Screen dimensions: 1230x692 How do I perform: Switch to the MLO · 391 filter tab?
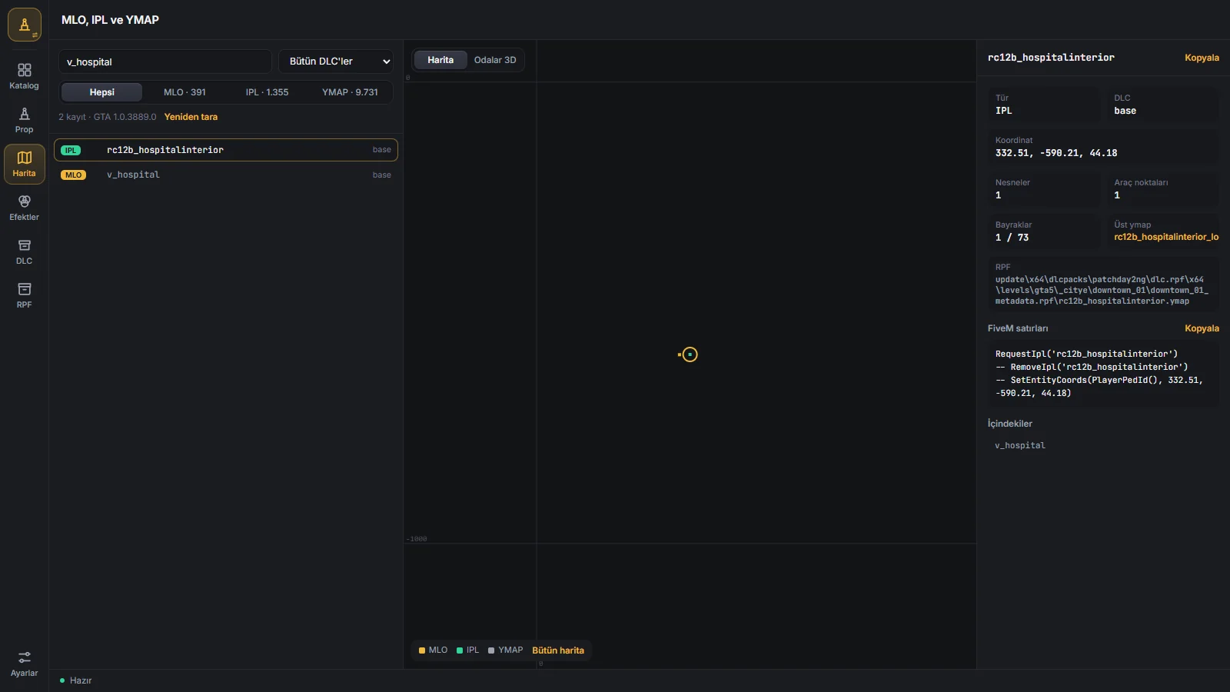point(184,92)
